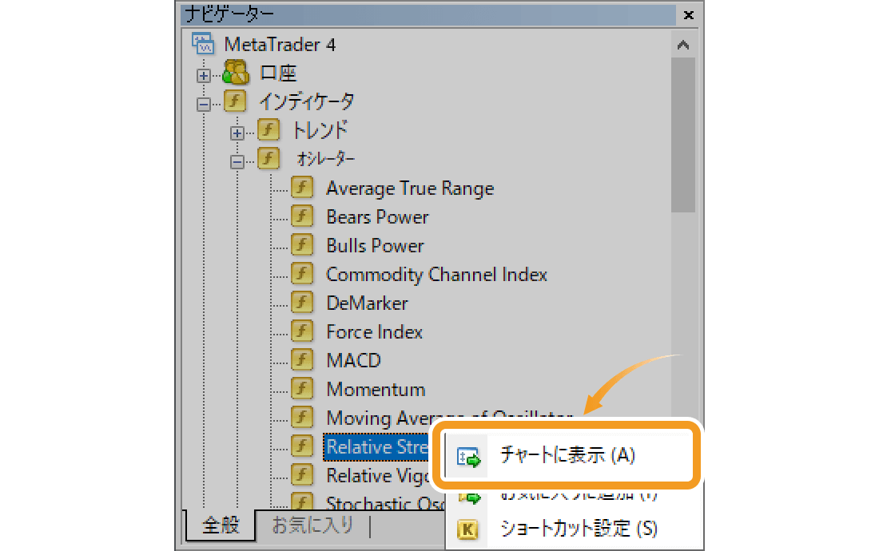Select Relative Vigor item text
Image resolution: width=879 pixels, height=551 pixels.
coord(379,476)
